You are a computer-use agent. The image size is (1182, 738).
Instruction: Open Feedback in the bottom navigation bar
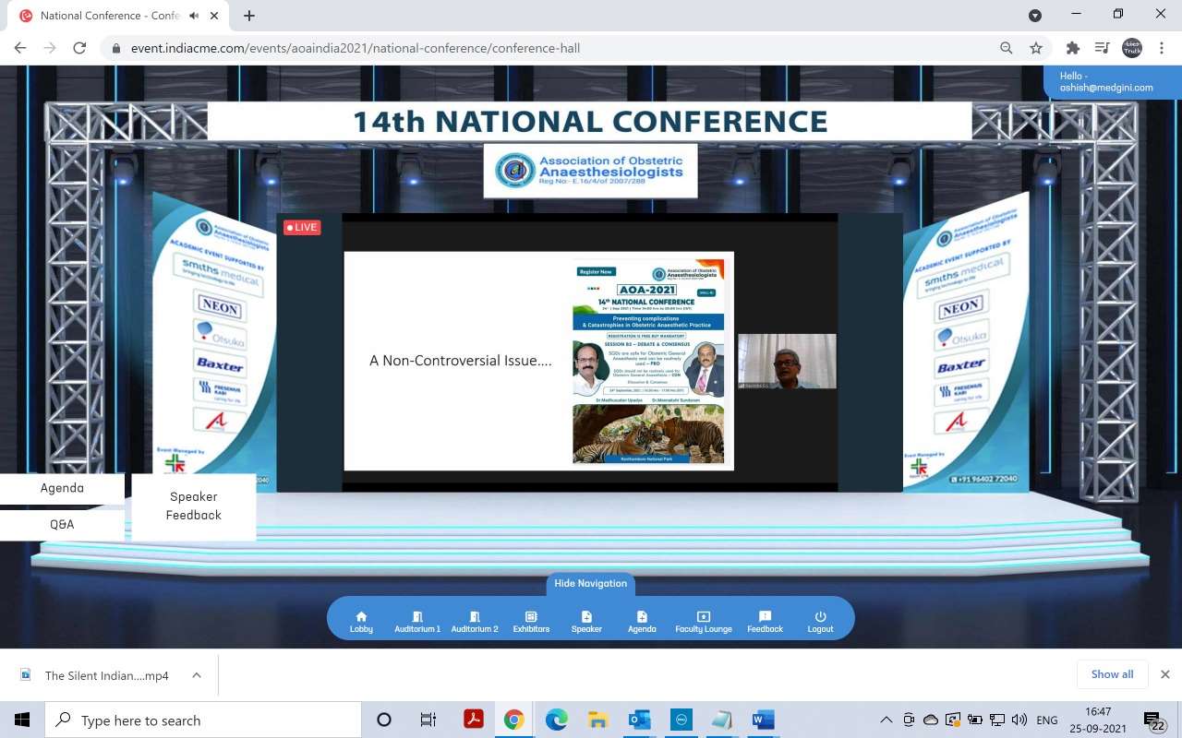pyautogui.click(x=765, y=622)
